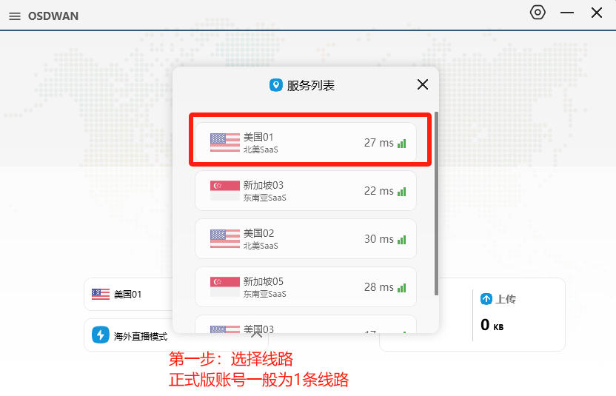Select the partially visible 美国03 server
Viewport: 616px width, 396px height.
306,324
